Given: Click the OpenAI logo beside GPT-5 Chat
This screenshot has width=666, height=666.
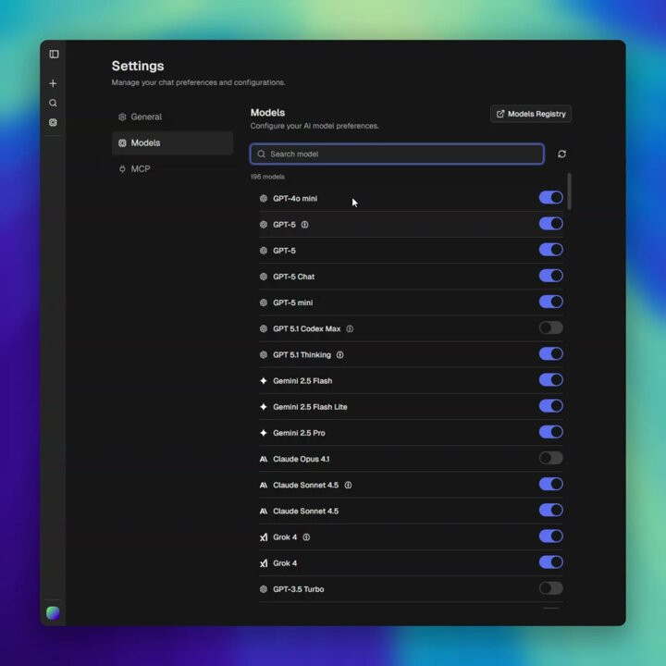Looking at the screenshot, I should pos(264,277).
